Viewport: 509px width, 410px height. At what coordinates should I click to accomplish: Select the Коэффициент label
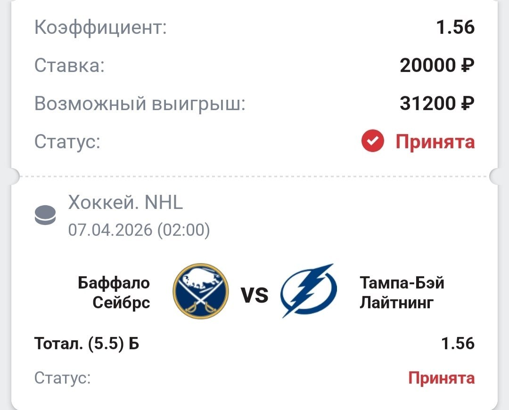pyautogui.click(x=100, y=28)
